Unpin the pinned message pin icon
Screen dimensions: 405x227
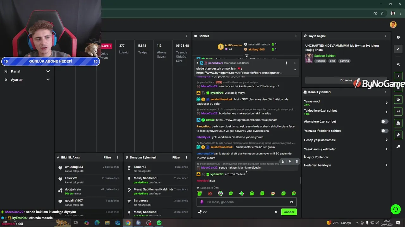286,63
